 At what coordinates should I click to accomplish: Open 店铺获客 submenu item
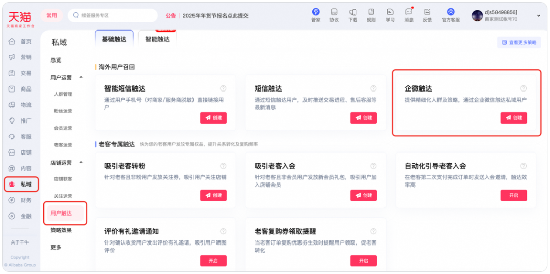click(x=63, y=179)
